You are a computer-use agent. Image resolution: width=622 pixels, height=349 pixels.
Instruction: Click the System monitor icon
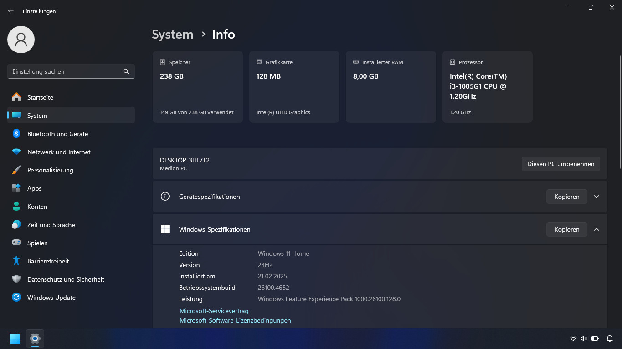(x=16, y=116)
